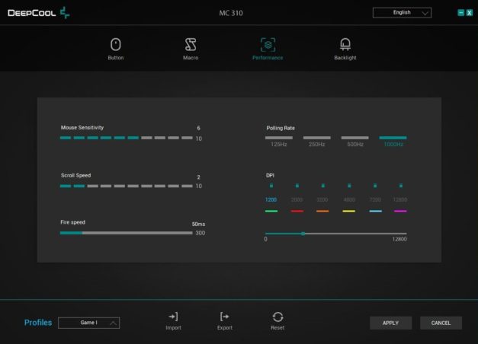Viewport: 478px width, 344px height.
Task: Click the DeepCool logo icon
Action: click(x=64, y=13)
